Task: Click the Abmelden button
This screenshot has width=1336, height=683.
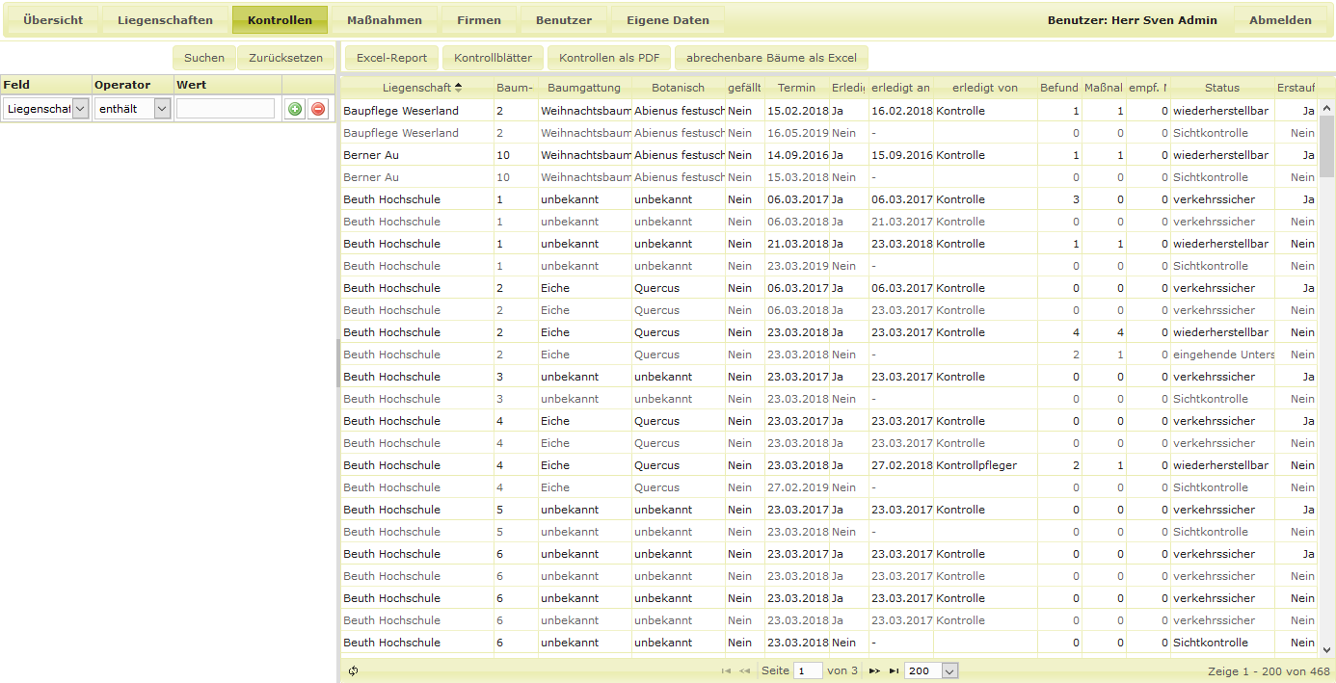Action: pos(1280,20)
